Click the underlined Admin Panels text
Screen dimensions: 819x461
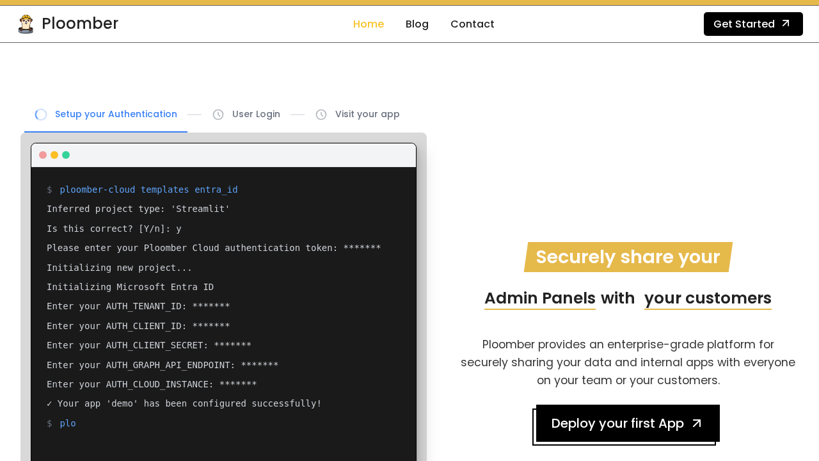pyautogui.click(x=539, y=298)
